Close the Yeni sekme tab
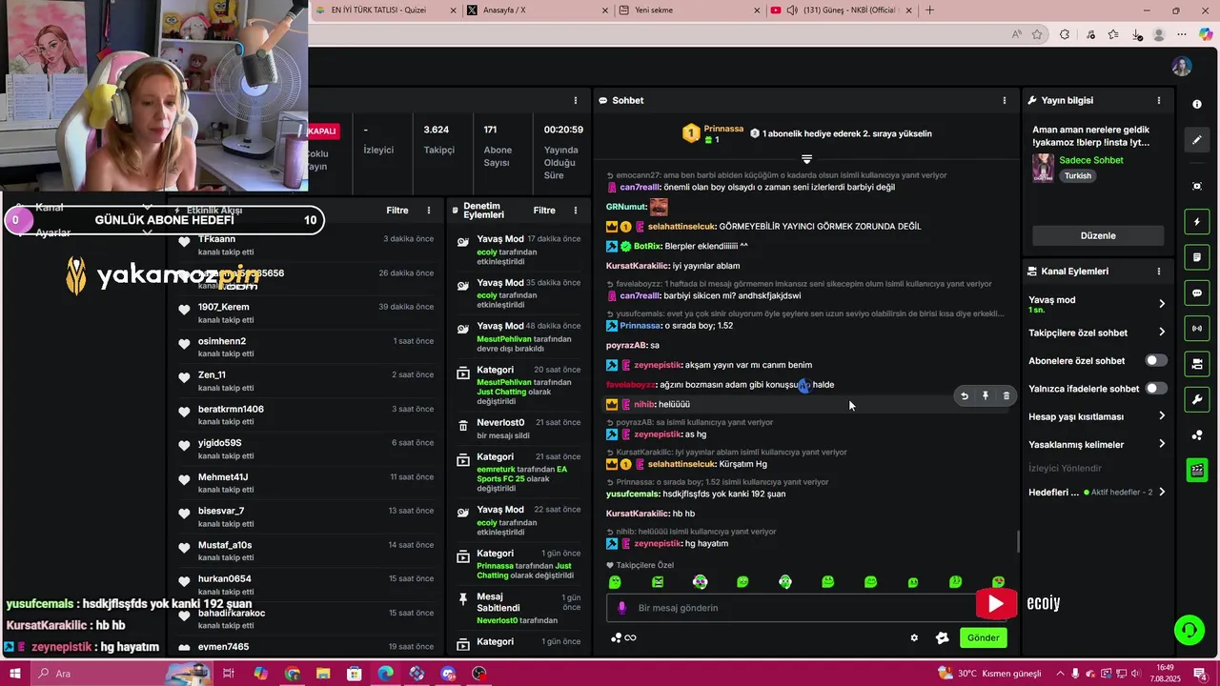This screenshot has height=686, width=1220. pos(757,10)
